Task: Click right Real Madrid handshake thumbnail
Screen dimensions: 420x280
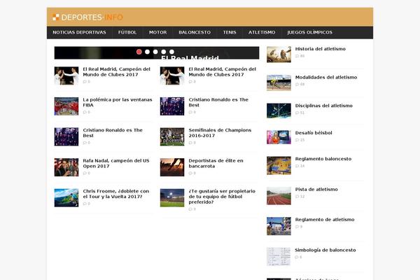Action: coord(172,76)
